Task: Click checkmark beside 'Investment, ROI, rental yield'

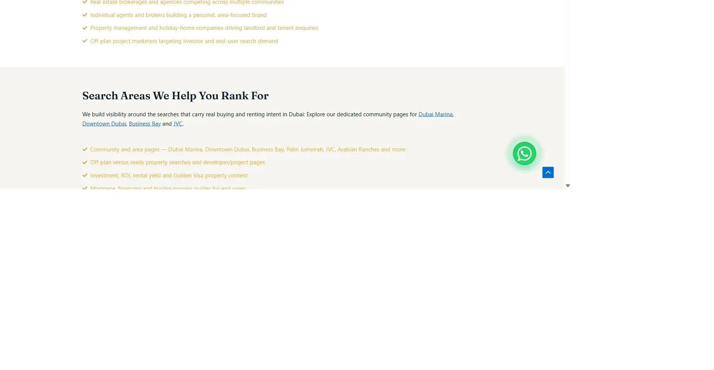Action: (85, 176)
